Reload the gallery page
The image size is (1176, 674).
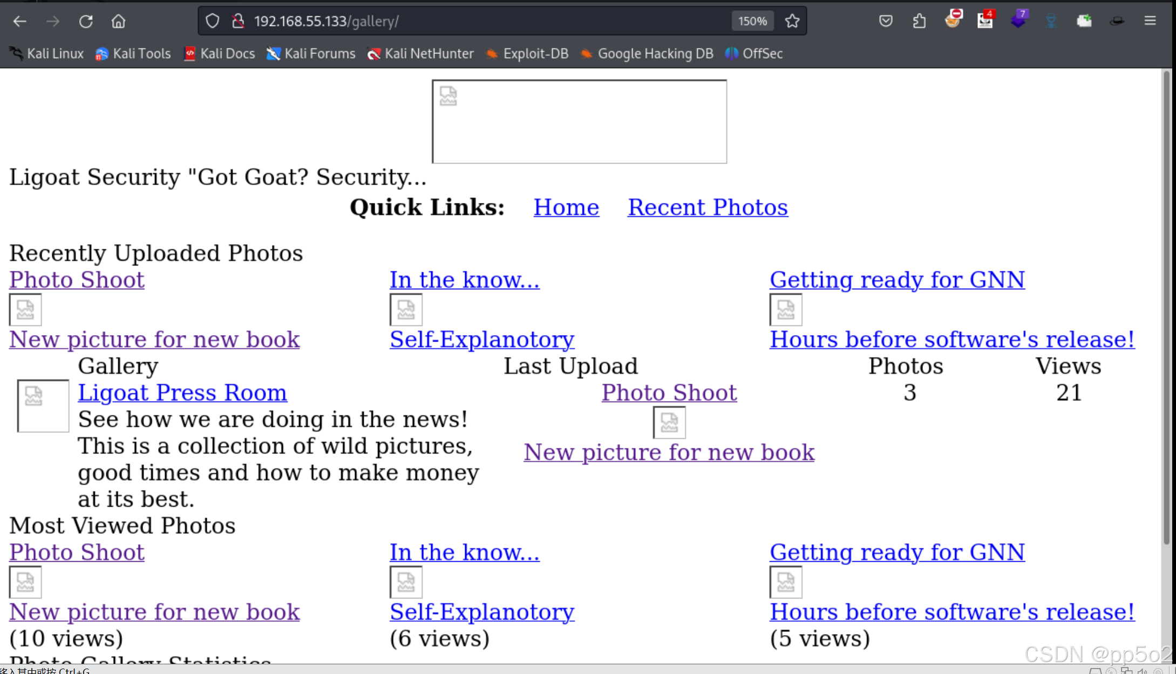tap(86, 21)
